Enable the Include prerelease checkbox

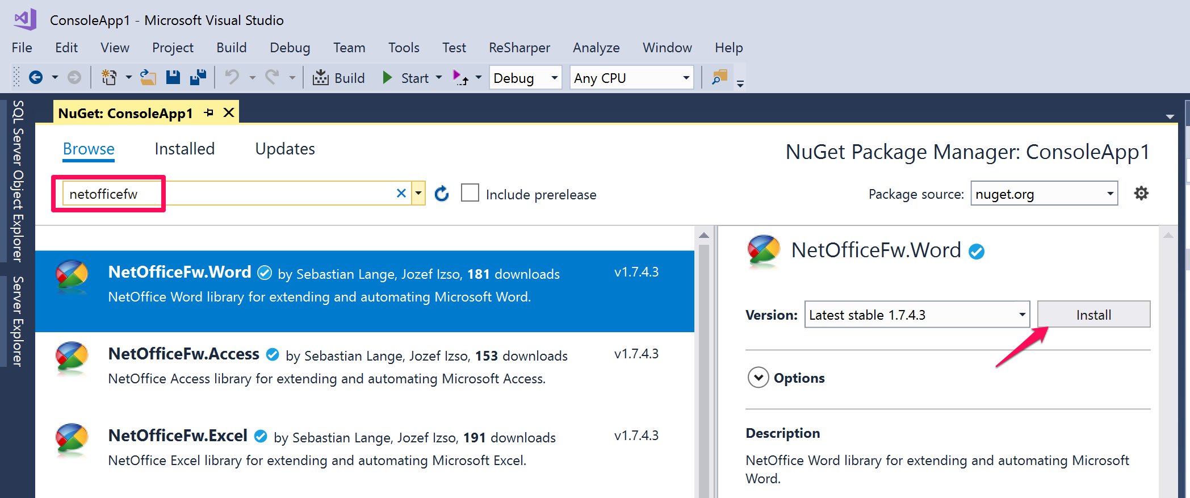click(x=470, y=193)
